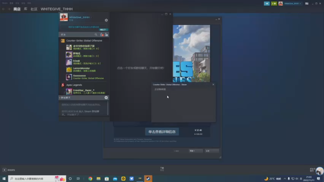Close the news popup window
This screenshot has height=182, width=324.
(219, 19)
